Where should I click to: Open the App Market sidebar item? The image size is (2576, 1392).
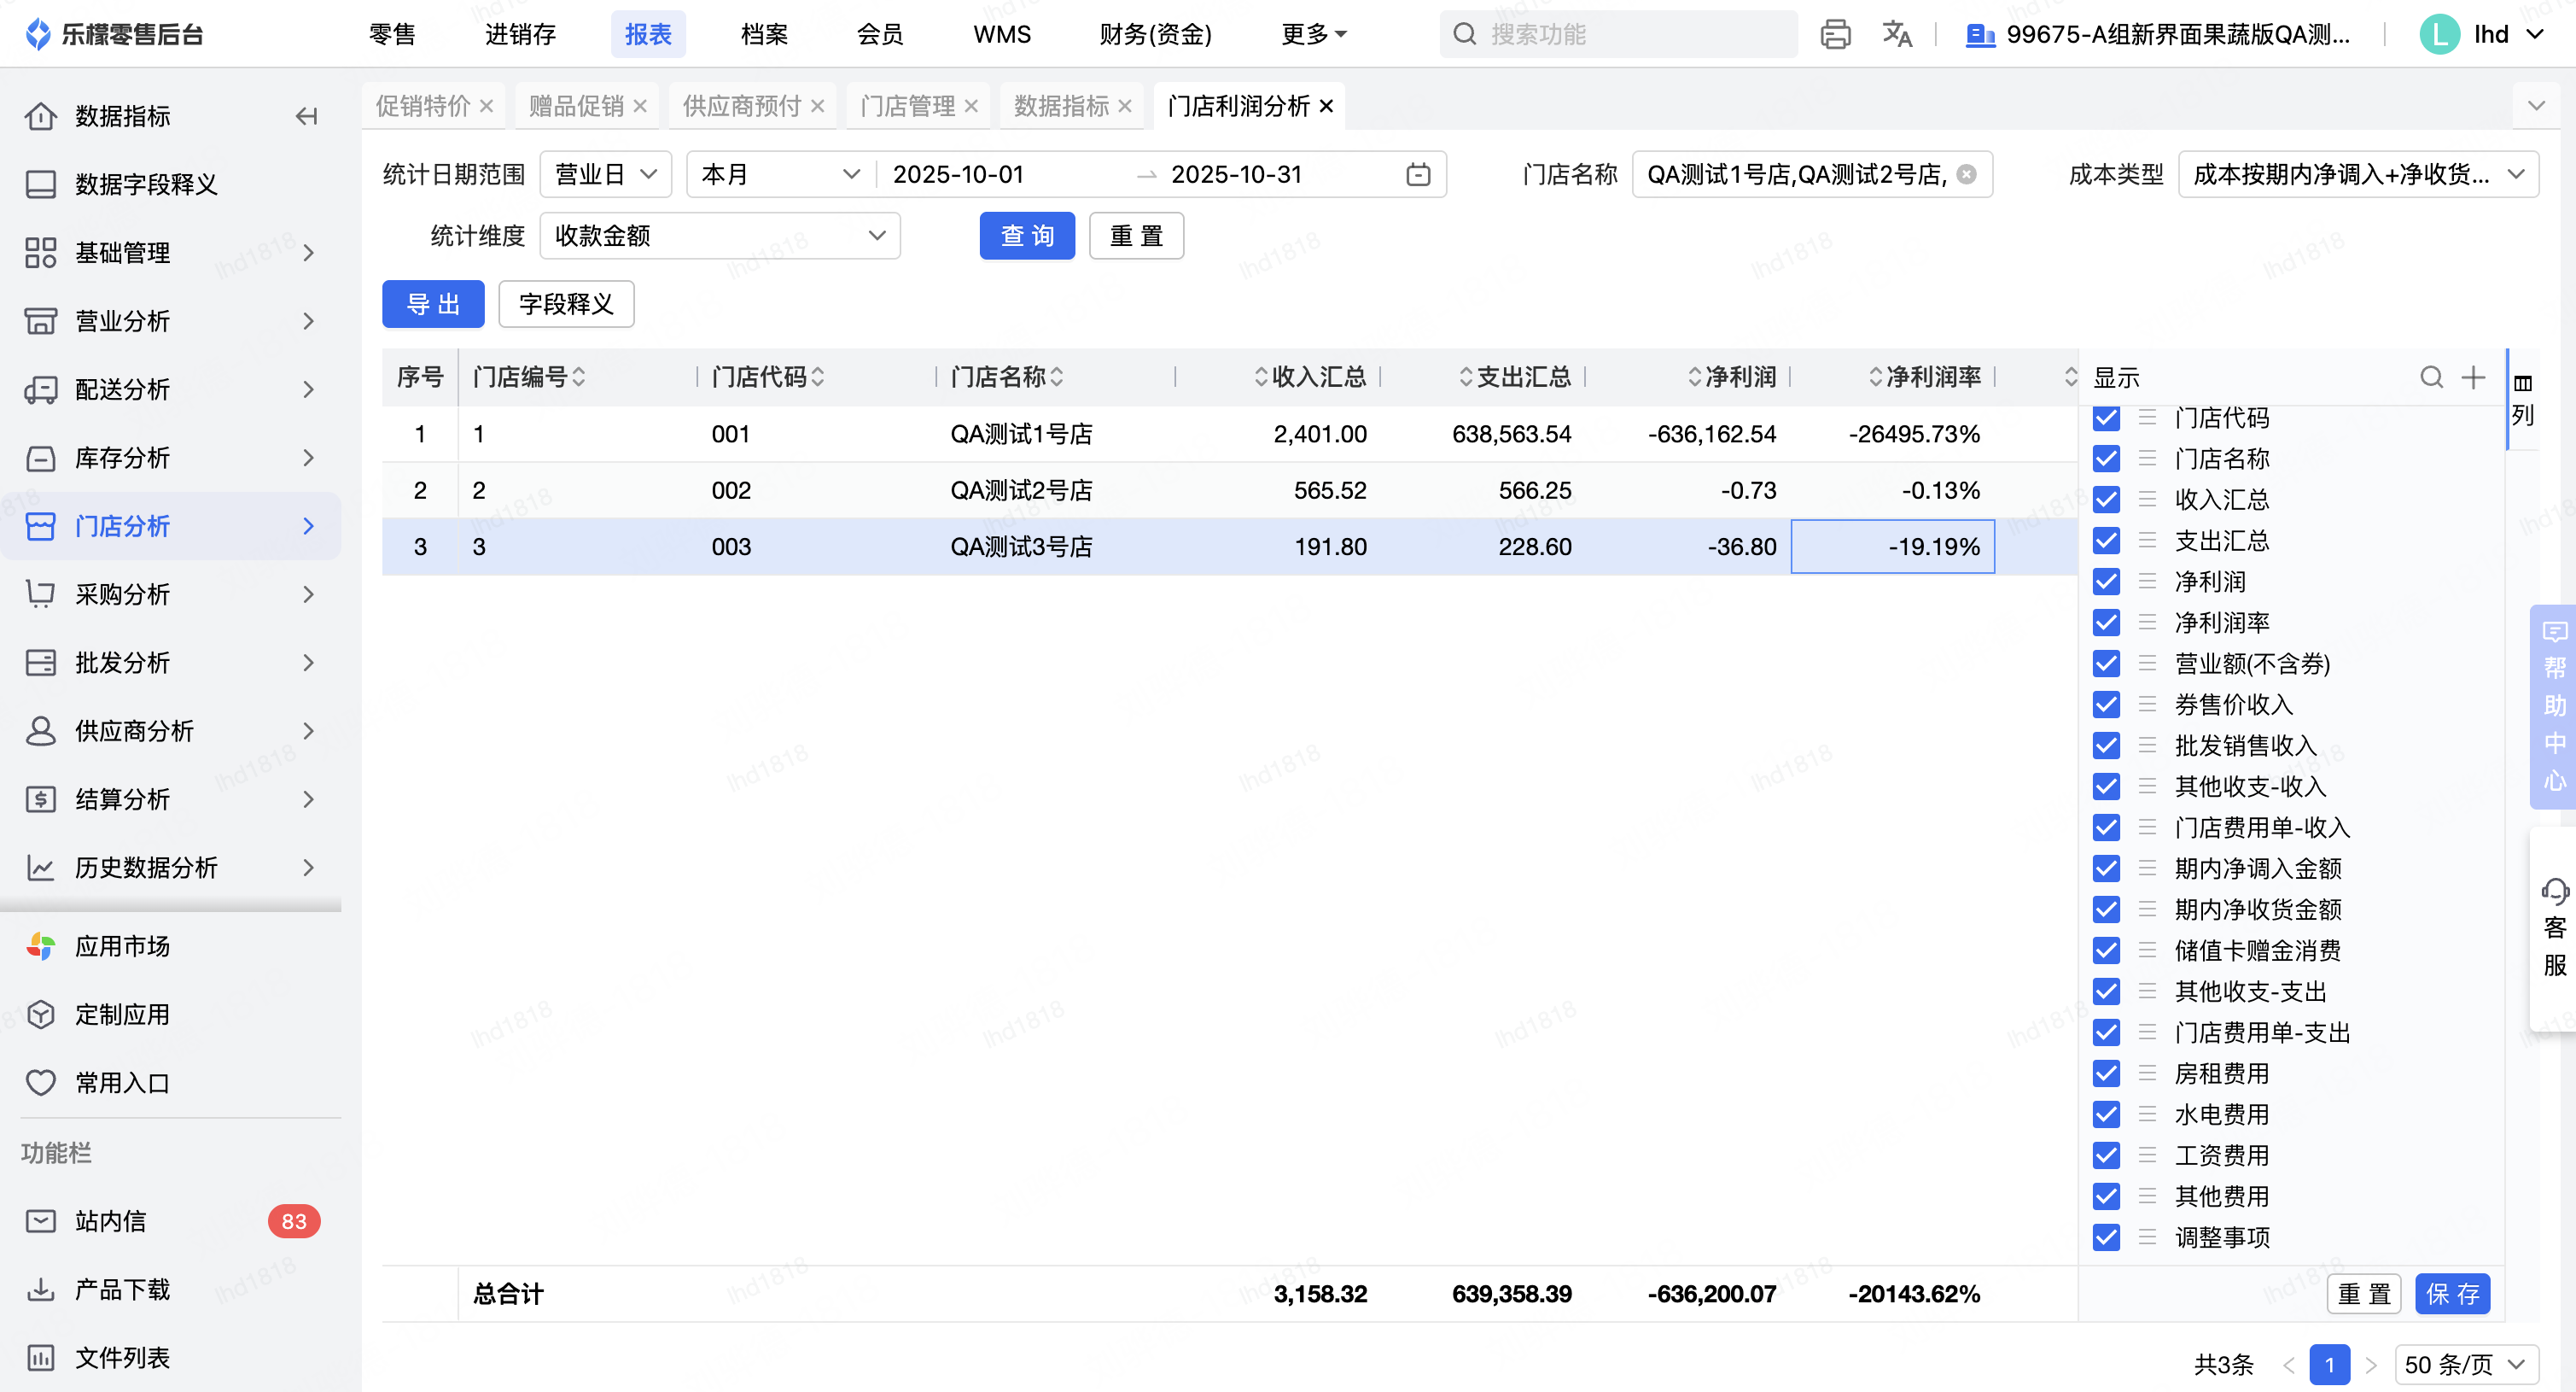[x=122, y=945]
